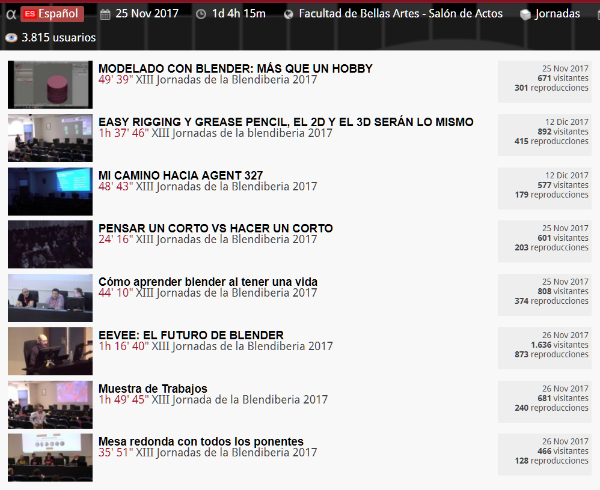Image resolution: width=600 pixels, height=490 pixels.
Task: Click the 1h 37' 46" duration text
Action: [124, 133]
